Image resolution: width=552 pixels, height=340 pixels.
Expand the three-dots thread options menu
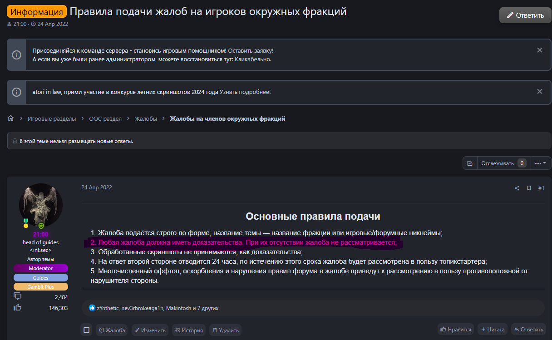(540, 163)
